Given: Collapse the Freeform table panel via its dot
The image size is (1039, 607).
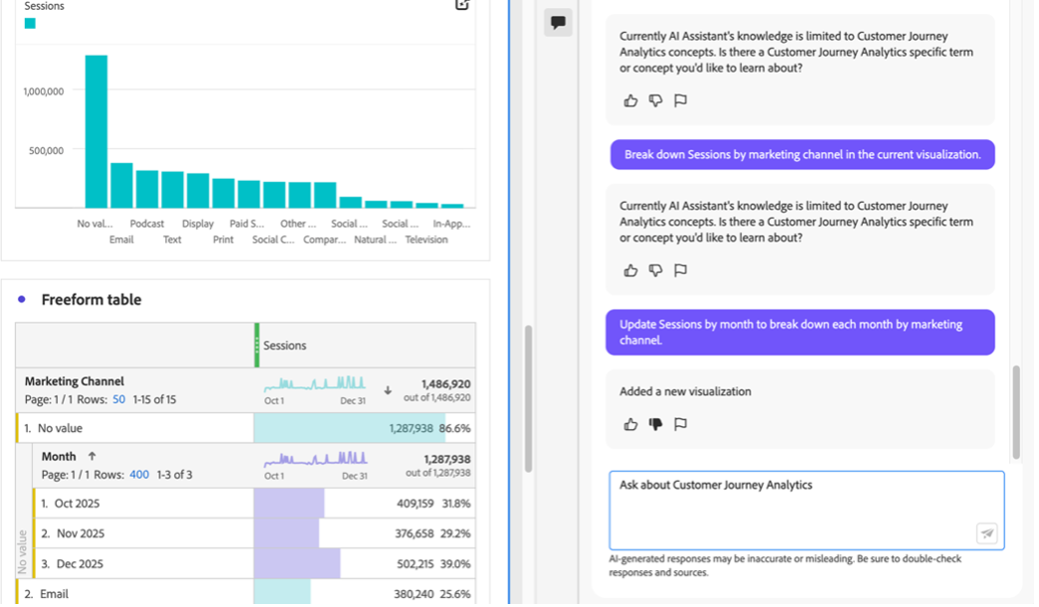Looking at the screenshot, I should [x=22, y=300].
